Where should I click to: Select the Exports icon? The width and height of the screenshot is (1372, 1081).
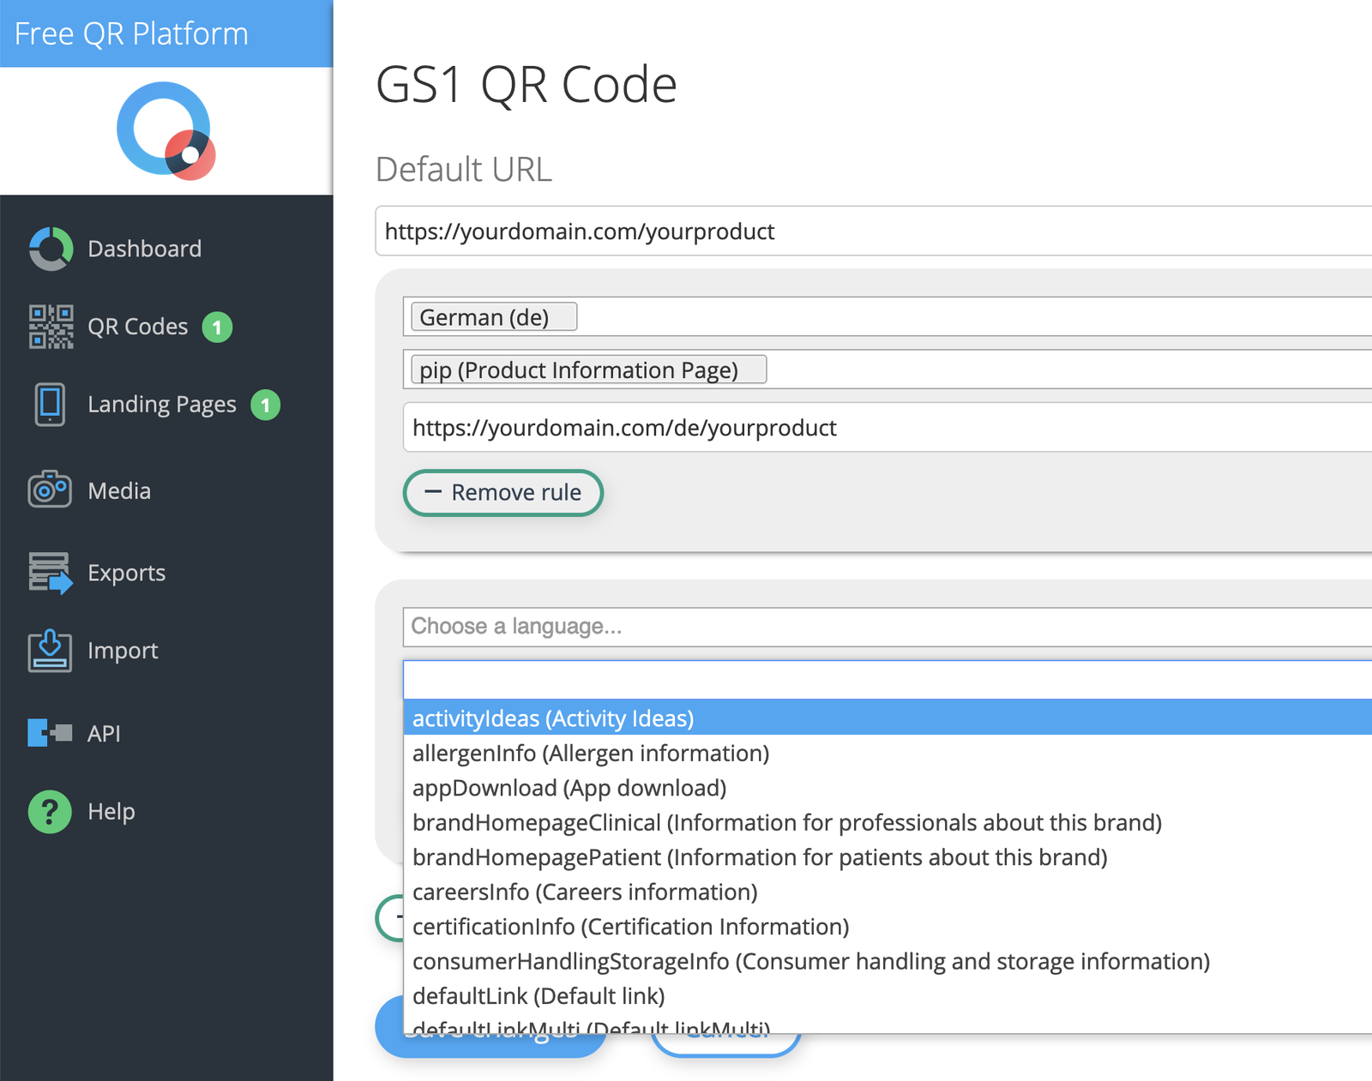pos(50,573)
